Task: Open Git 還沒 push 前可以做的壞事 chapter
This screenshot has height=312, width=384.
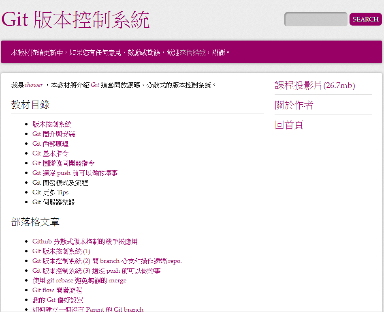Action: [x=75, y=173]
